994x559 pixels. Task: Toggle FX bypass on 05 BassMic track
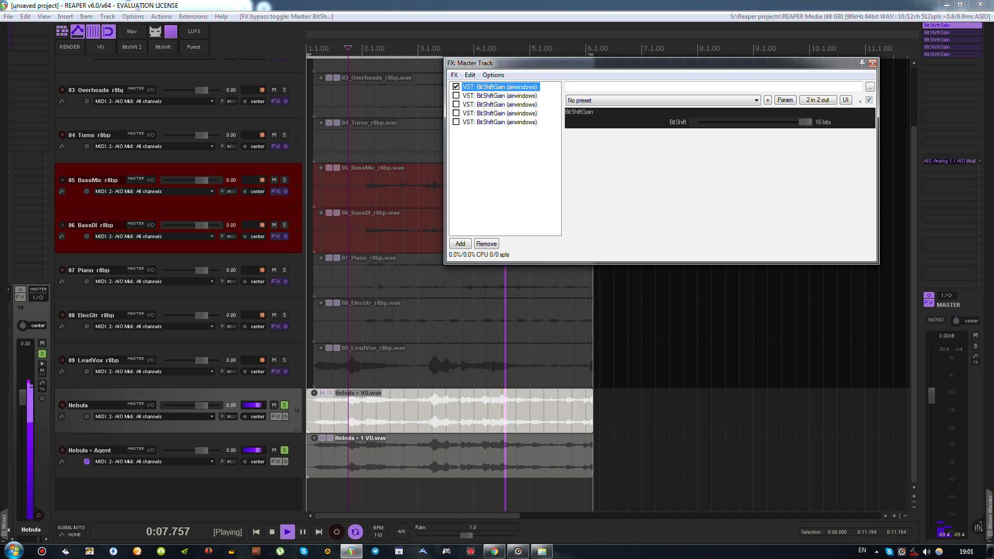pos(285,192)
